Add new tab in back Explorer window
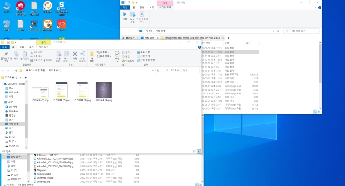Viewport: 345px width, 186px height. (228, 38)
